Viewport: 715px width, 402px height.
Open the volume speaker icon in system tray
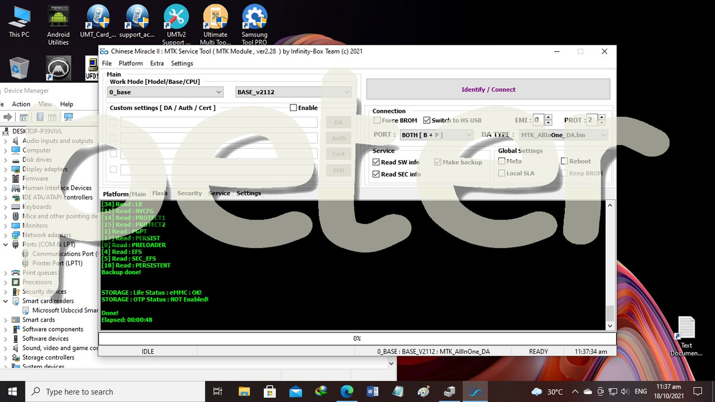tap(624, 391)
